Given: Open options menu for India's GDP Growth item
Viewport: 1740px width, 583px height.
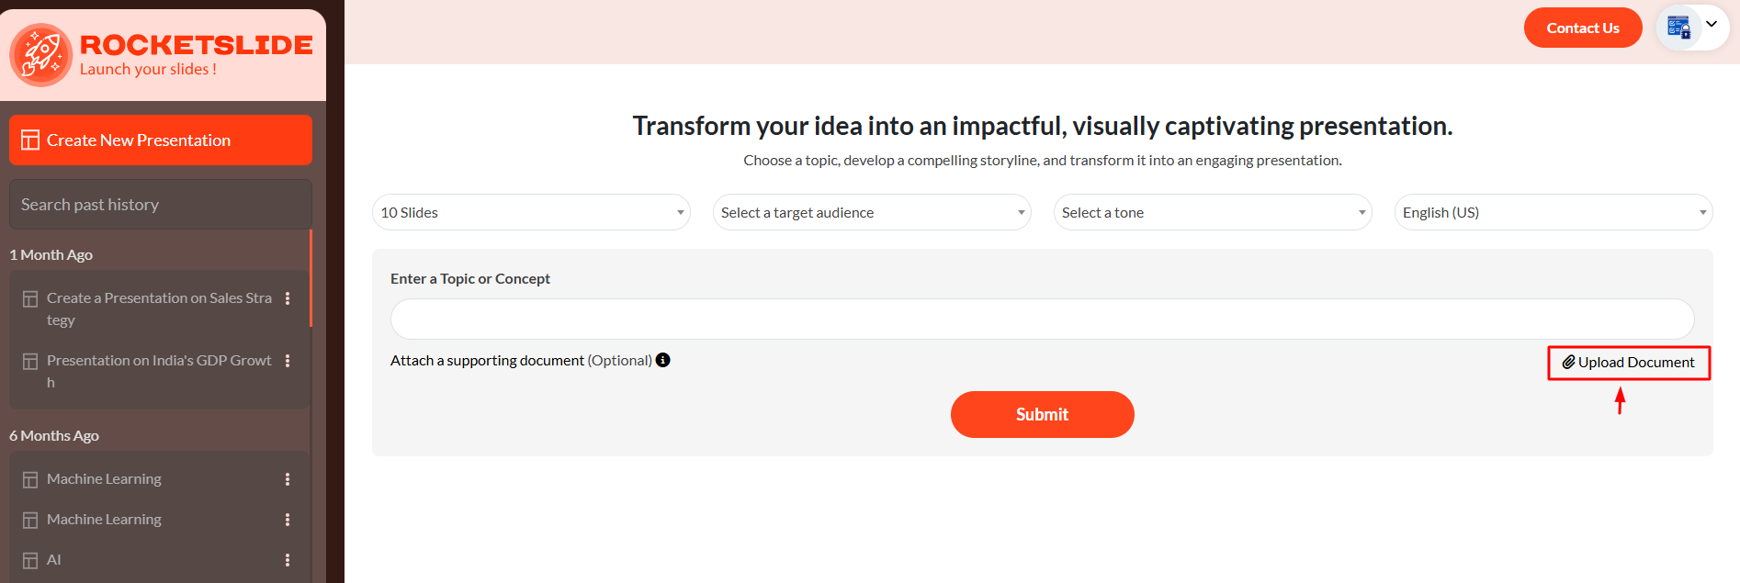Looking at the screenshot, I should click(288, 361).
